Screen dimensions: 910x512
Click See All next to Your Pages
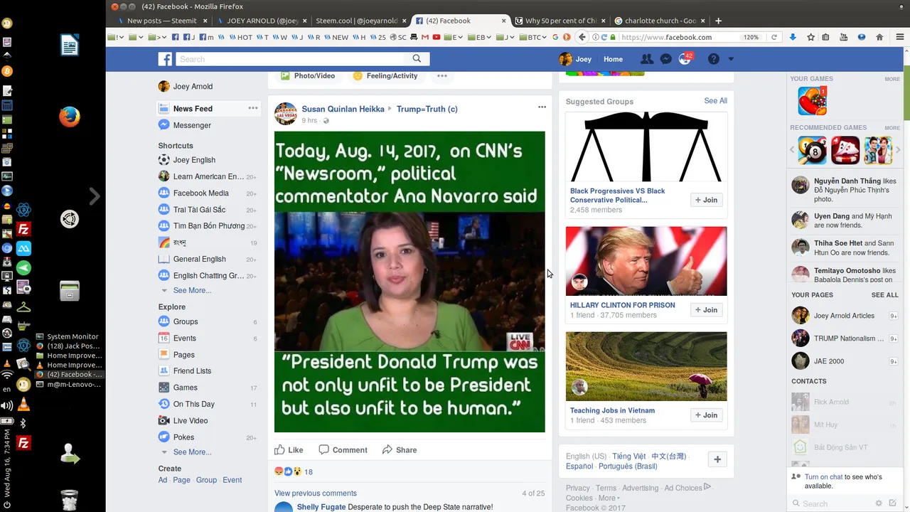pyautogui.click(x=884, y=295)
